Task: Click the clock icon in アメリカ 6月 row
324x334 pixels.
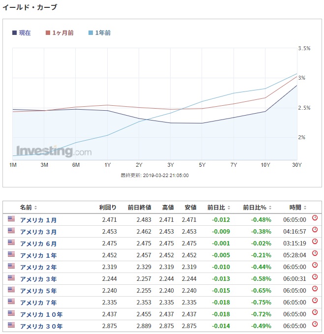Action: (315, 242)
